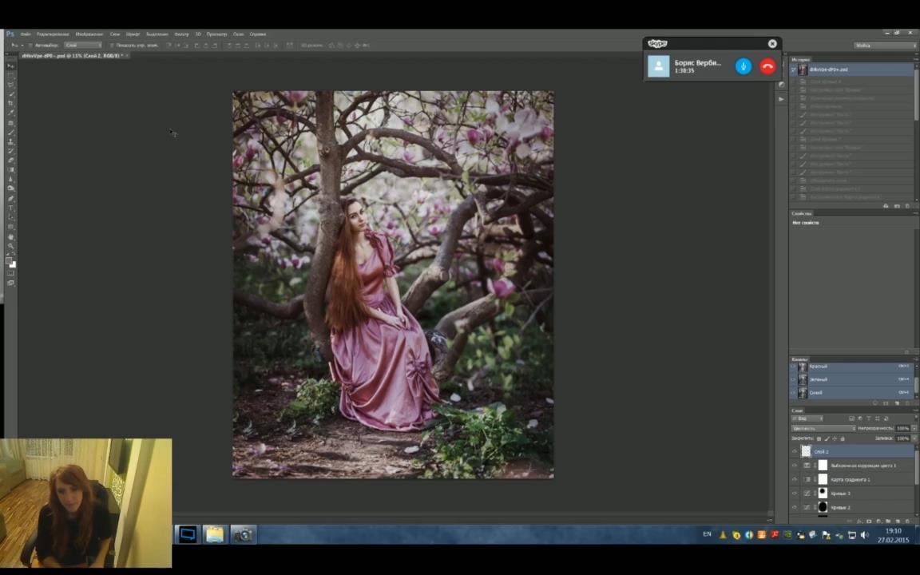Open the Справка menu
The image size is (920, 575).
[x=258, y=34]
